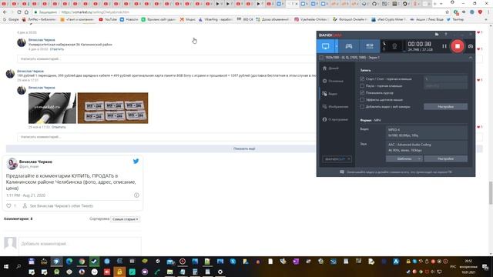This screenshot has height=277, width=493.
Task: Open format Настройки button
Action: 445,159
